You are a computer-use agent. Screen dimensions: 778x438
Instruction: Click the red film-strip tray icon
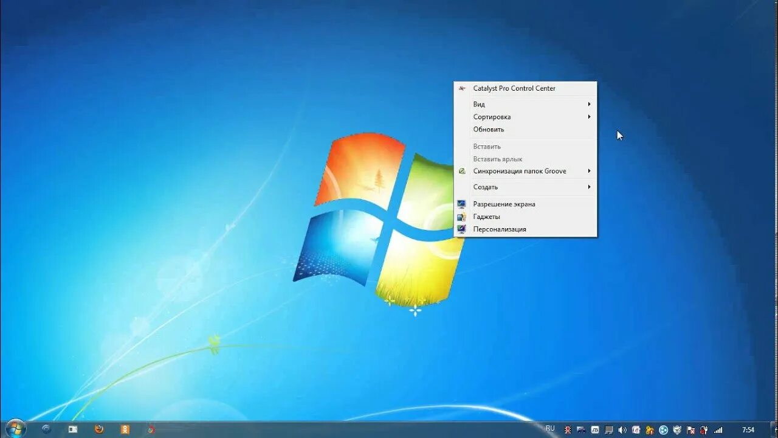click(568, 429)
